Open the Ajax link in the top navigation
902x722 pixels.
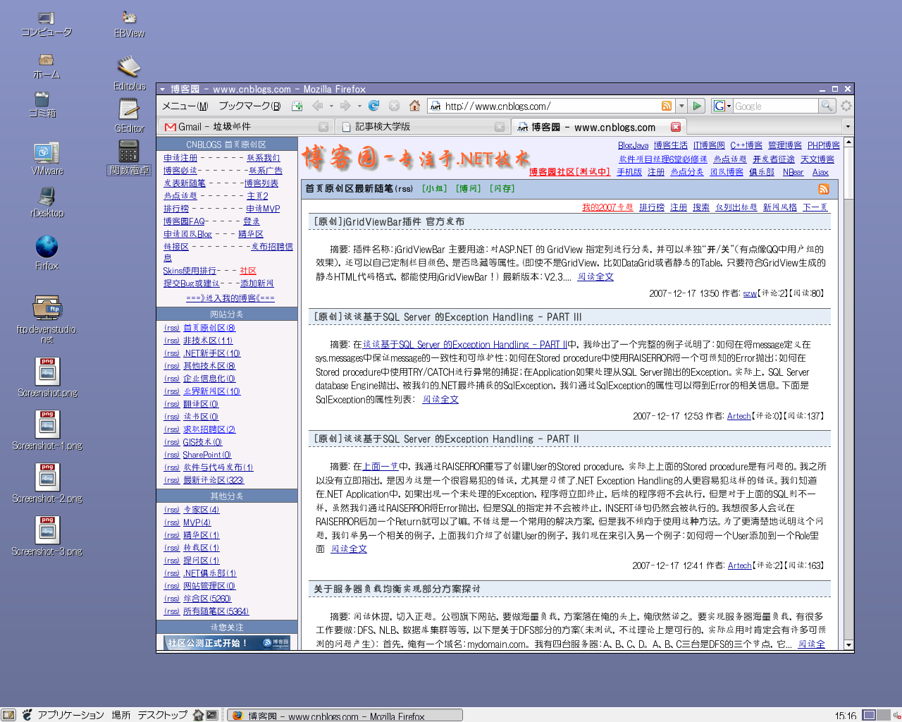820,172
